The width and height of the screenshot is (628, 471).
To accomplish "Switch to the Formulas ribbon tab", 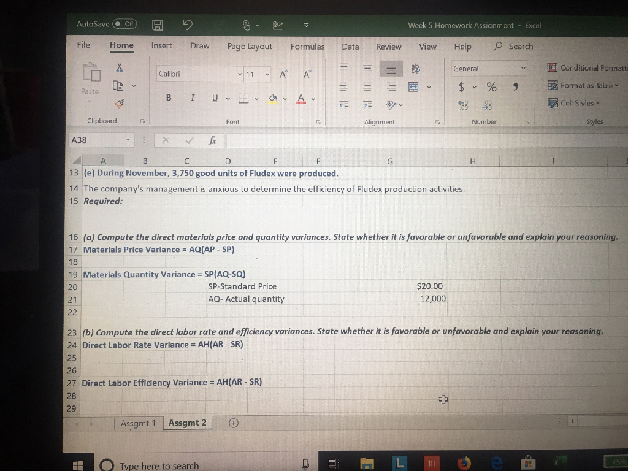I will coord(307,47).
